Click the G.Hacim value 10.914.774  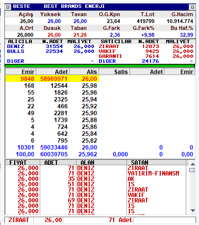[180, 21]
